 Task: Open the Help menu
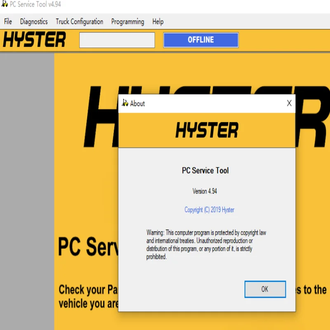click(158, 21)
